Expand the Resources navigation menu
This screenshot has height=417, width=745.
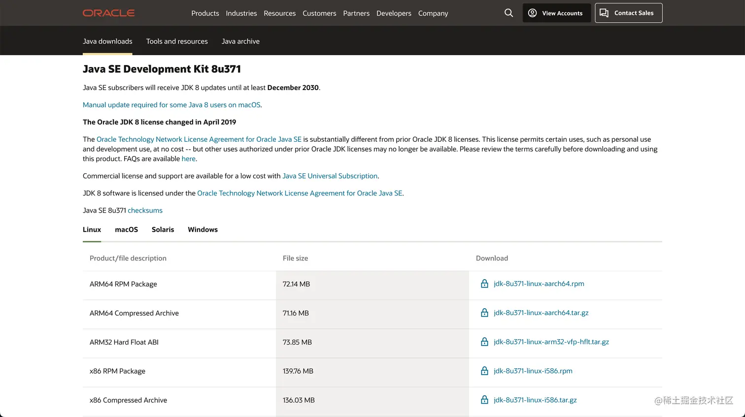pyautogui.click(x=279, y=13)
